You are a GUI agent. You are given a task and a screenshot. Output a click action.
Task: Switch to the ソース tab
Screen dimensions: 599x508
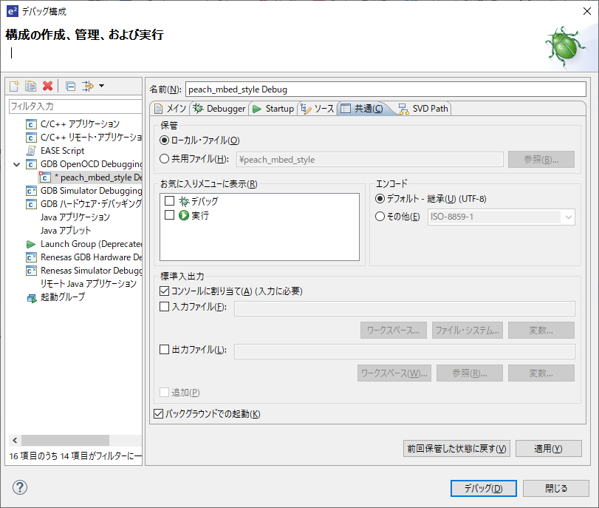click(x=318, y=109)
